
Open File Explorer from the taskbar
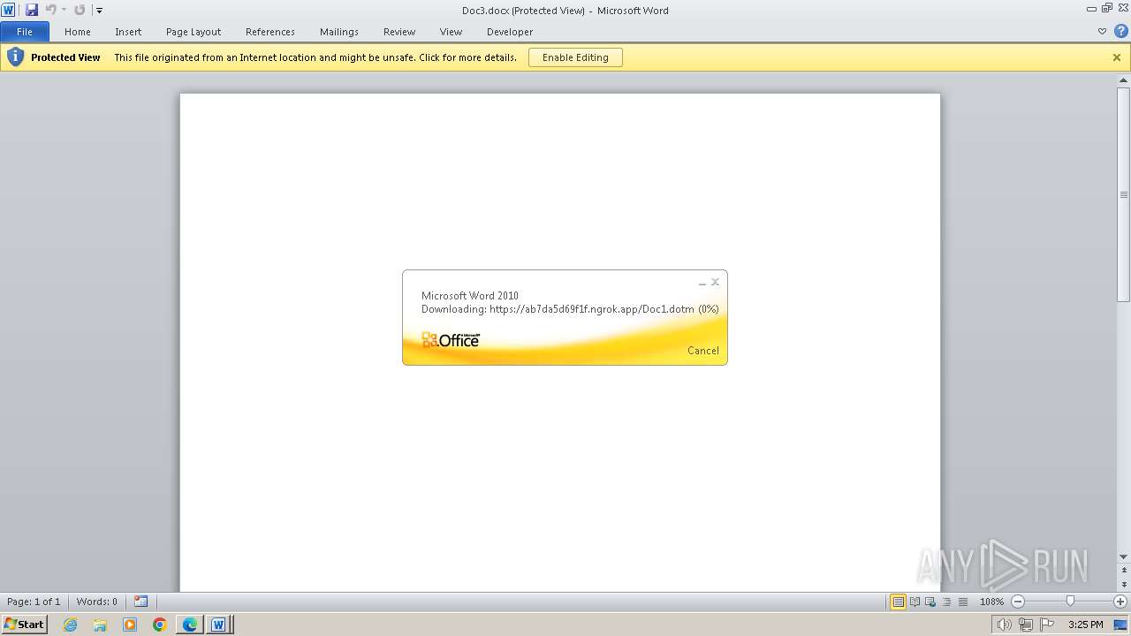100,625
